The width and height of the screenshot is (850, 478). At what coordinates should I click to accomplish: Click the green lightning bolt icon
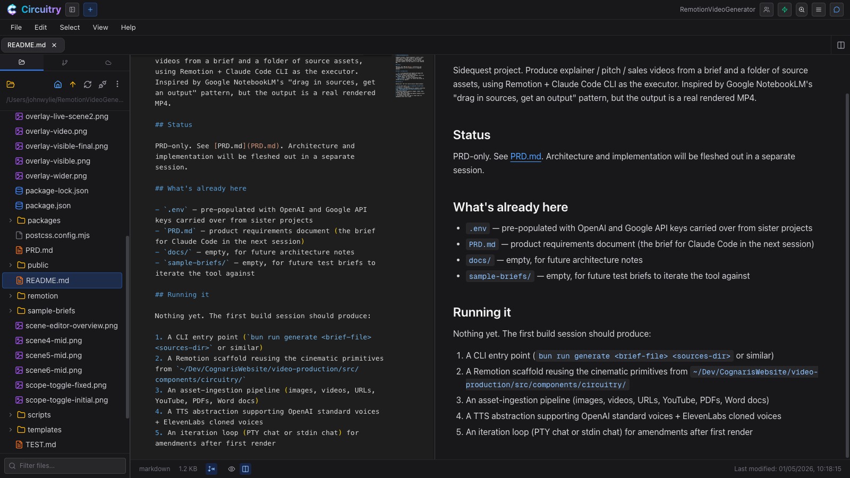click(x=785, y=10)
